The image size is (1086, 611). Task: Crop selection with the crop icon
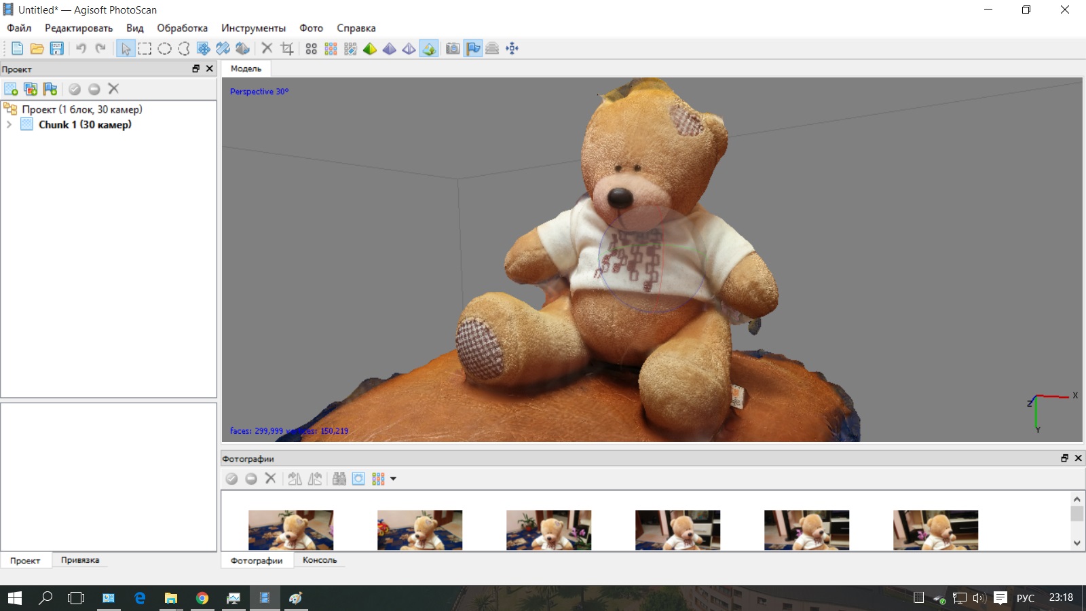click(287, 48)
